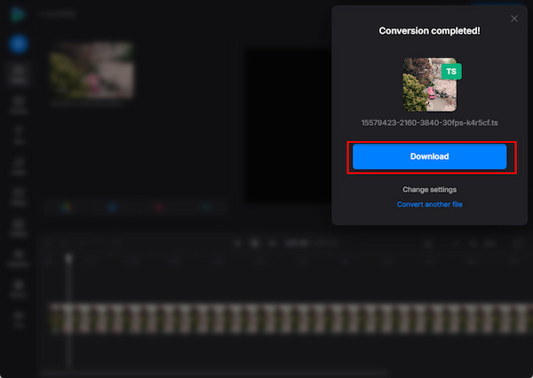The image size is (533, 378).
Task: Select the blurred media thumbnail in library
Action: point(91,70)
